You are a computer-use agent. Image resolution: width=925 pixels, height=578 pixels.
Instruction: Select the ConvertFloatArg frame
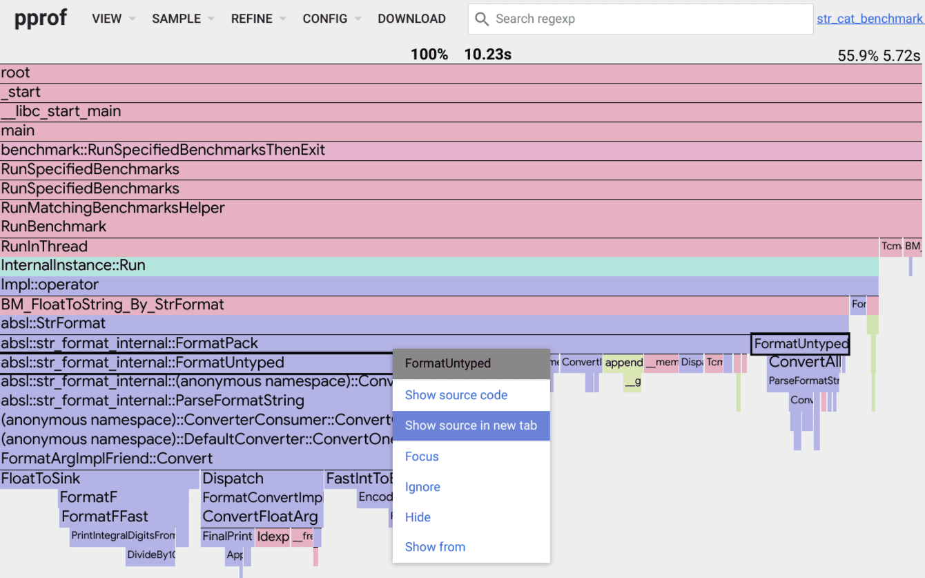tap(262, 517)
